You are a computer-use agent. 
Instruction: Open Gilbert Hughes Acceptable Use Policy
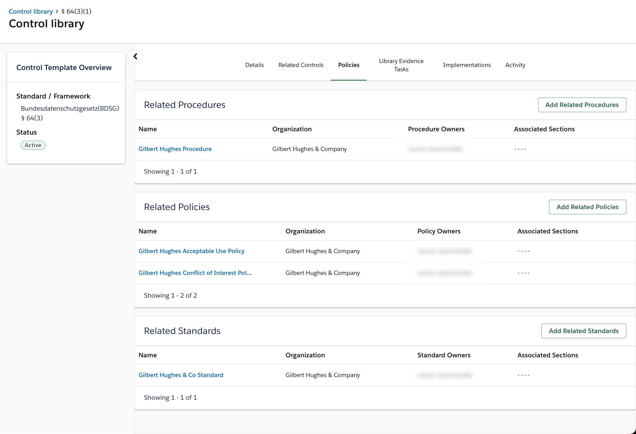pyautogui.click(x=191, y=251)
